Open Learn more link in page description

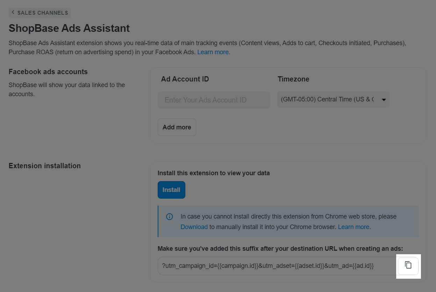214,52
